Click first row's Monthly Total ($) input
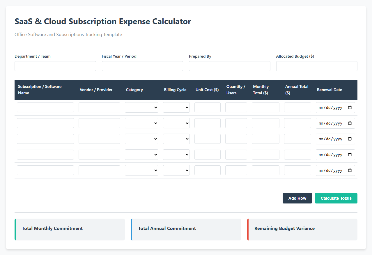 point(265,107)
